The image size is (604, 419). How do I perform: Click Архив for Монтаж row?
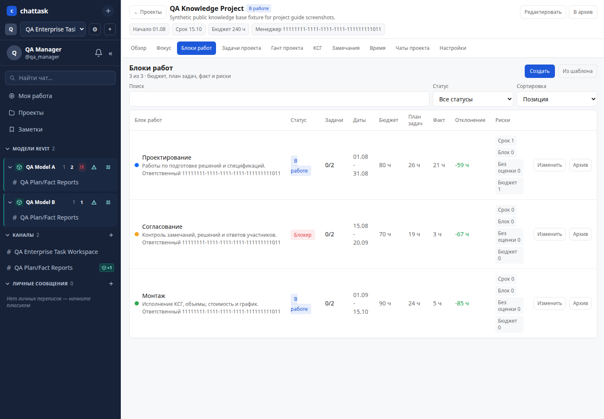(x=580, y=303)
